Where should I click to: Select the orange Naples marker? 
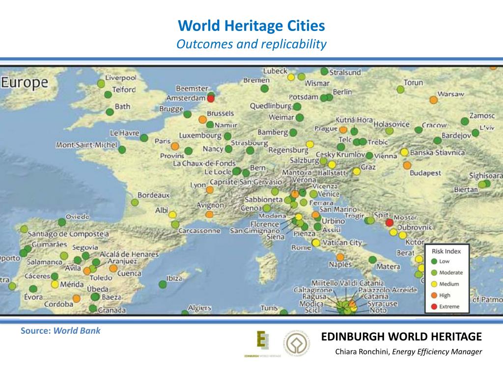pos(340,257)
